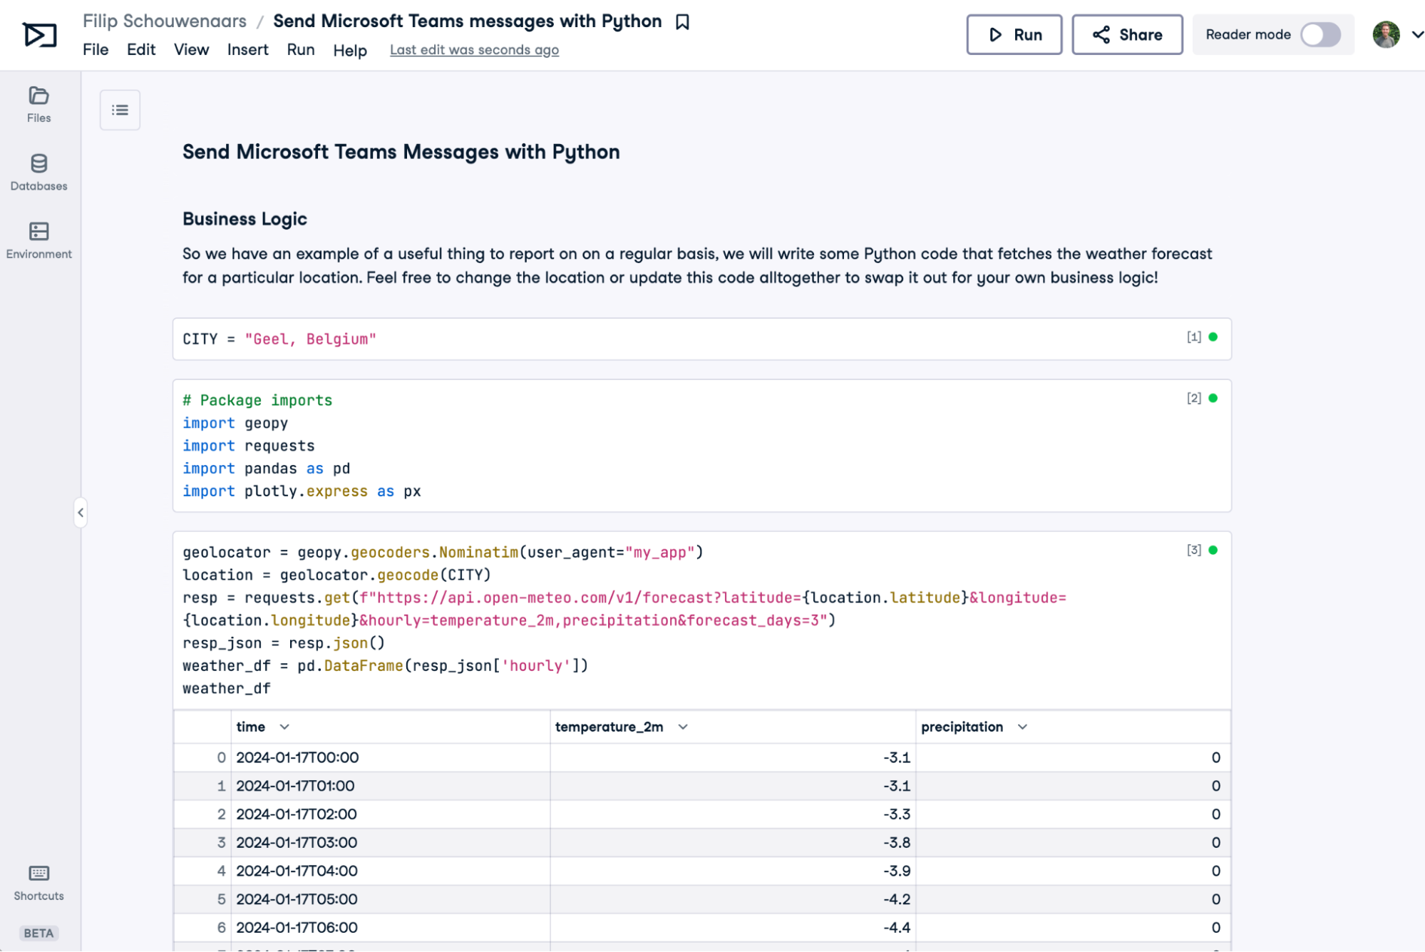Click inside package imports code cell
The height and width of the screenshot is (952, 1425).
pyautogui.click(x=701, y=446)
